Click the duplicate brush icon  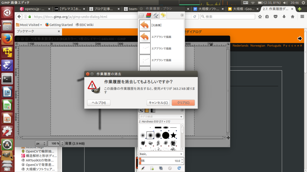pyautogui.click(x=161, y=168)
